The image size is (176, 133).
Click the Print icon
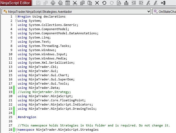tap(53, 3)
